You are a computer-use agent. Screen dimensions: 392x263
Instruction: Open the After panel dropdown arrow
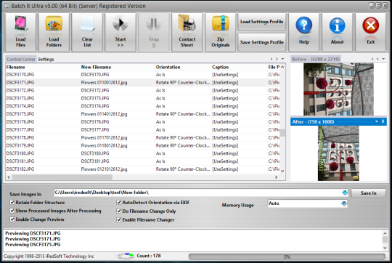point(377,121)
